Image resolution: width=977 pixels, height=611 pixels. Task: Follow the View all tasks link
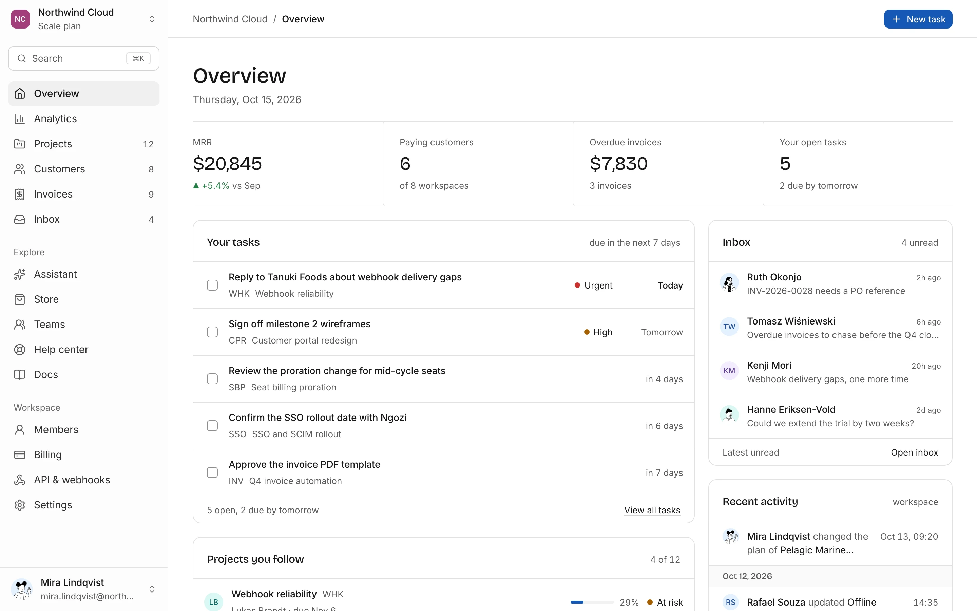[652, 510]
